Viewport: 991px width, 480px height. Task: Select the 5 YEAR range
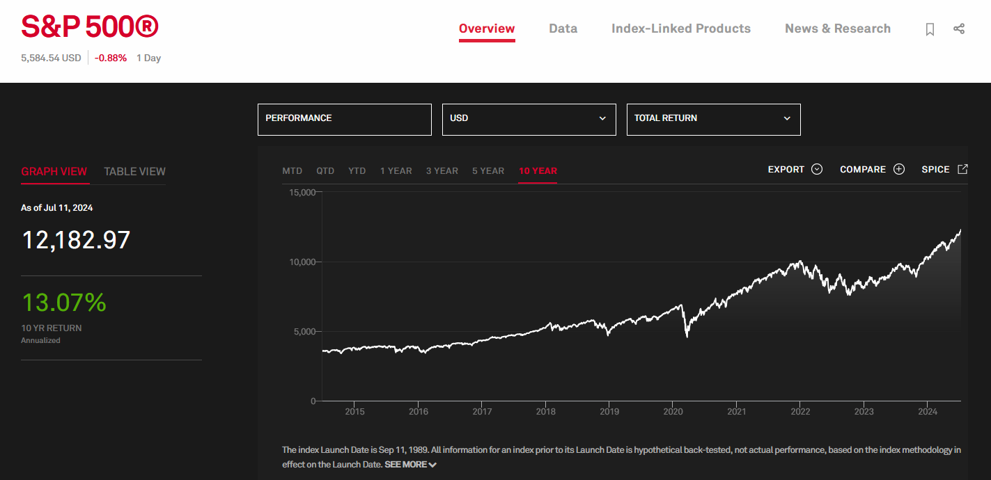488,170
